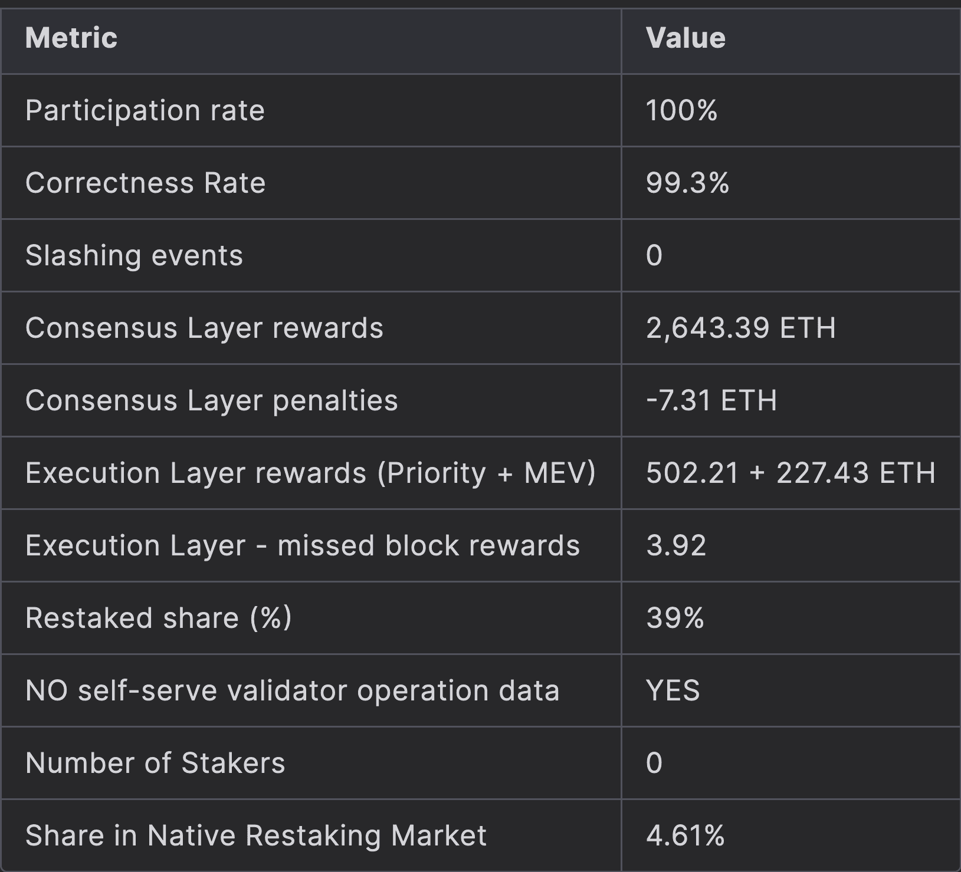This screenshot has width=961, height=872.
Task: Select the -7.31 ETH penalties value
Action: tap(711, 401)
